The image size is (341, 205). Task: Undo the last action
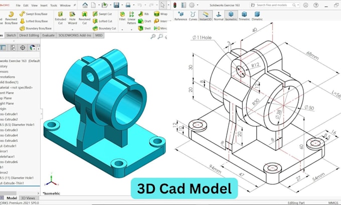click(139, 5)
